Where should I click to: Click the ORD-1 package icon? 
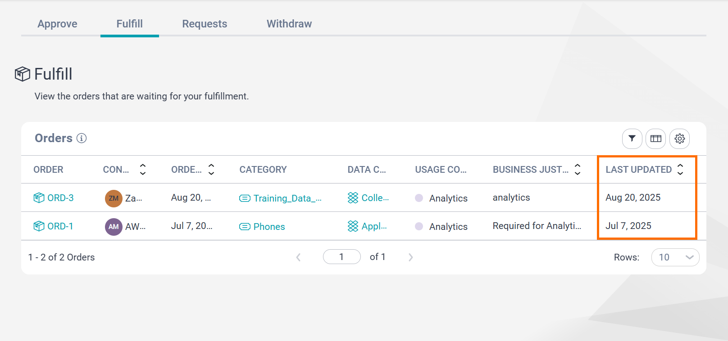pyautogui.click(x=39, y=226)
